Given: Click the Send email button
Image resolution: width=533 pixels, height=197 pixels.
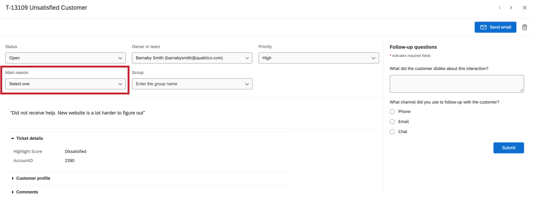Looking at the screenshot, I should coord(495,27).
